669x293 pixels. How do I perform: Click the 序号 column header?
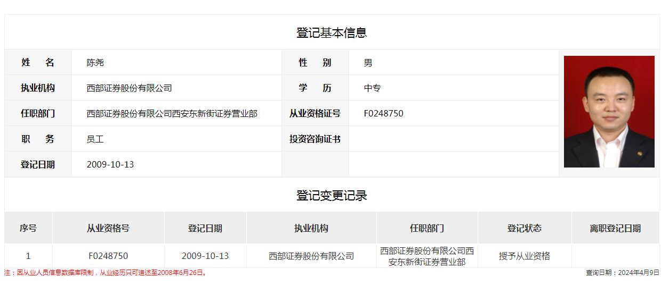click(x=28, y=228)
